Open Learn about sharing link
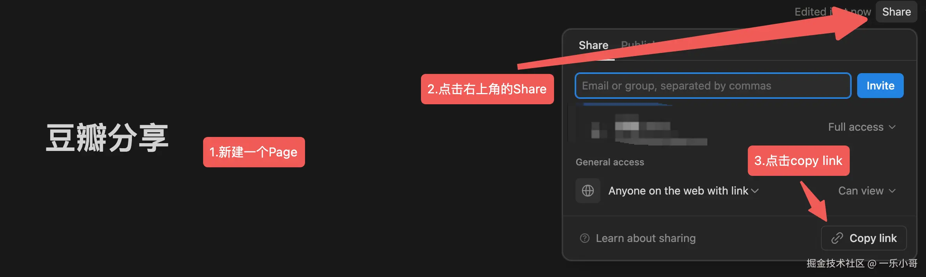This screenshot has width=926, height=277. click(x=645, y=238)
